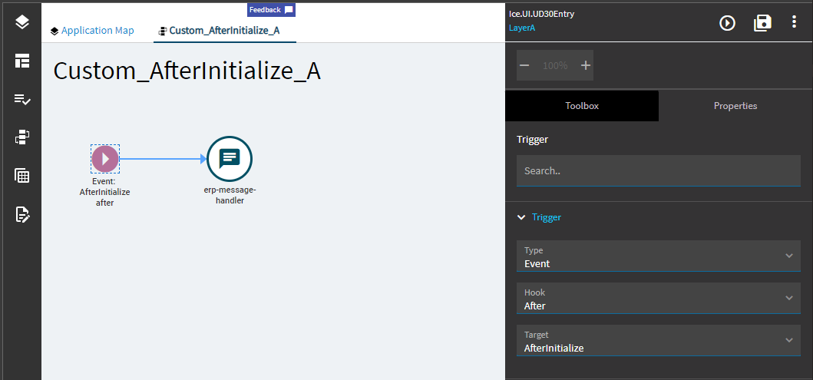Click the Custom_AfterInitialize_A page heading
Screen dimensions: 813x380
187,71
